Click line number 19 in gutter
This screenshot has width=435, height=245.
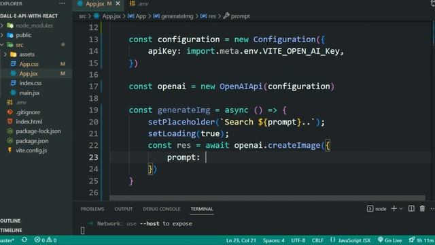tap(94, 110)
